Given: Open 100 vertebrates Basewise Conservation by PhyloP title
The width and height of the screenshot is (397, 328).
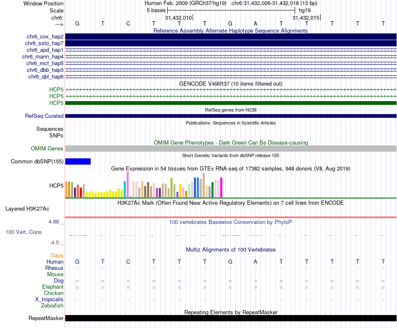Looking at the screenshot, I should [x=231, y=222].
